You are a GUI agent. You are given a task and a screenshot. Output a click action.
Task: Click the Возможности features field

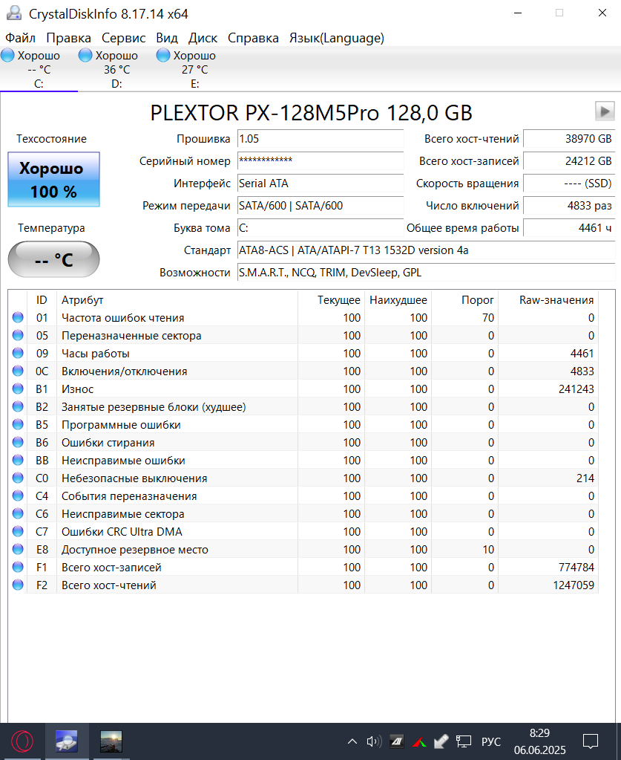pyautogui.click(x=426, y=273)
